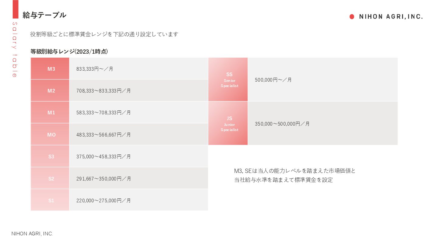Click the red accent bar at top left
This screenshot has width=438, height=246.
(16, 9)
